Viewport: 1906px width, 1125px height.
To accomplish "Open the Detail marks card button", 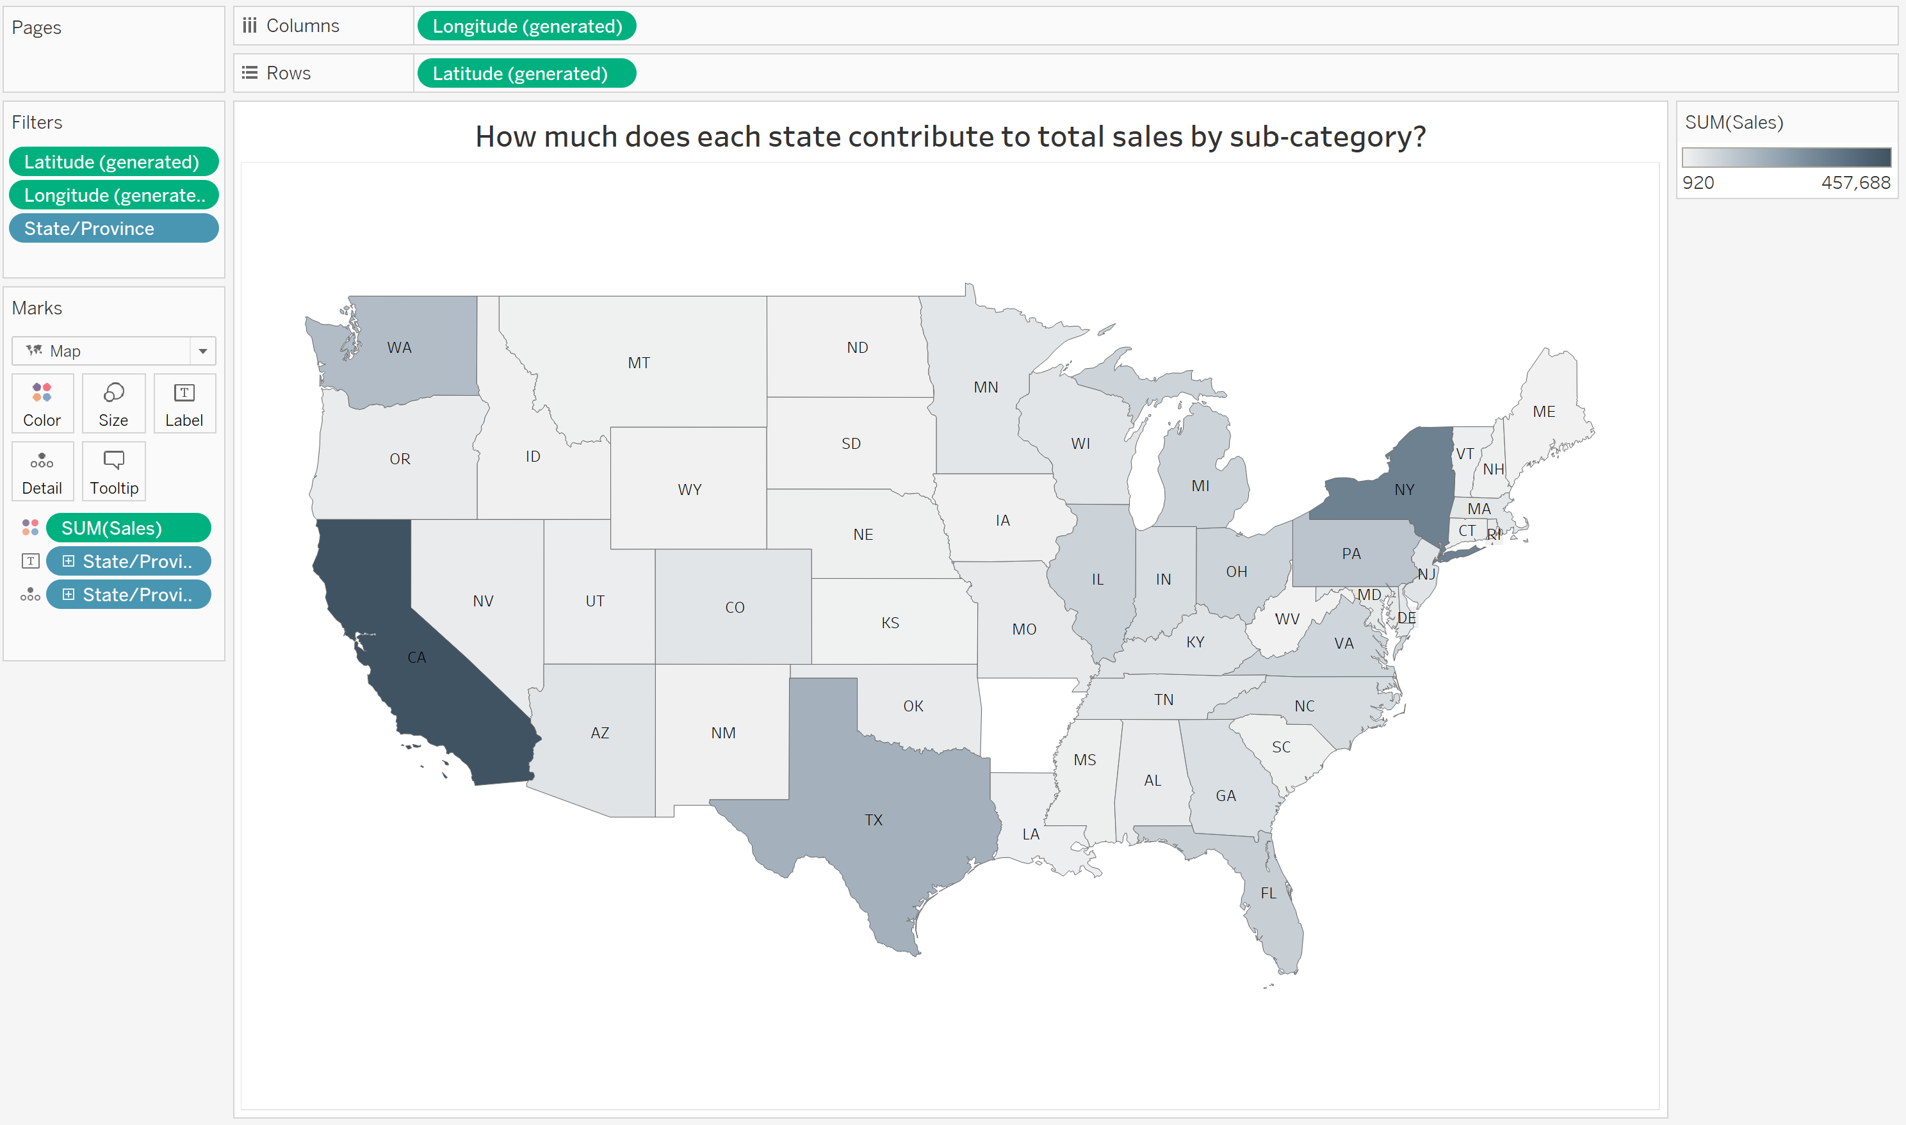I will pyautogui.click(x=42, y=471).
